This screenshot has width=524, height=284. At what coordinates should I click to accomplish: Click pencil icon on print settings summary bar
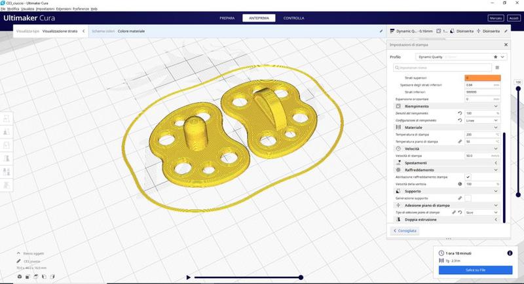[x=506, y=31]
